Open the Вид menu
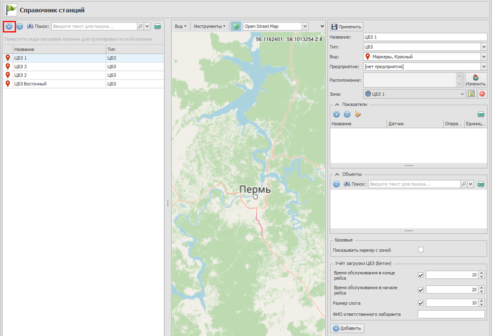The height and width of the screenshot is (336, 492). (x=180, y=26)
